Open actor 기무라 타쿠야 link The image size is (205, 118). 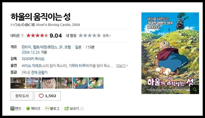click(79, 66)
